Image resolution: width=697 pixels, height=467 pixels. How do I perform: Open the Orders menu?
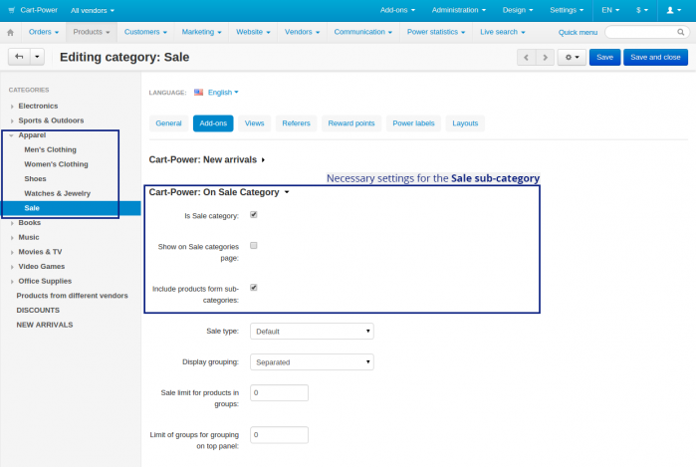click(44, 32)
